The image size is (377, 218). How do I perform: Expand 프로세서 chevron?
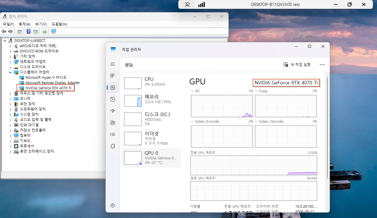(x=11, y=146)
